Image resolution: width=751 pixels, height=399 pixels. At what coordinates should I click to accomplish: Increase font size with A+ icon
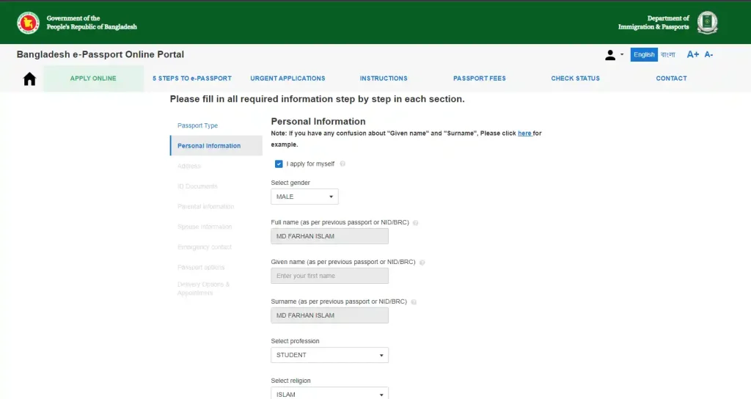click(692, 55)
